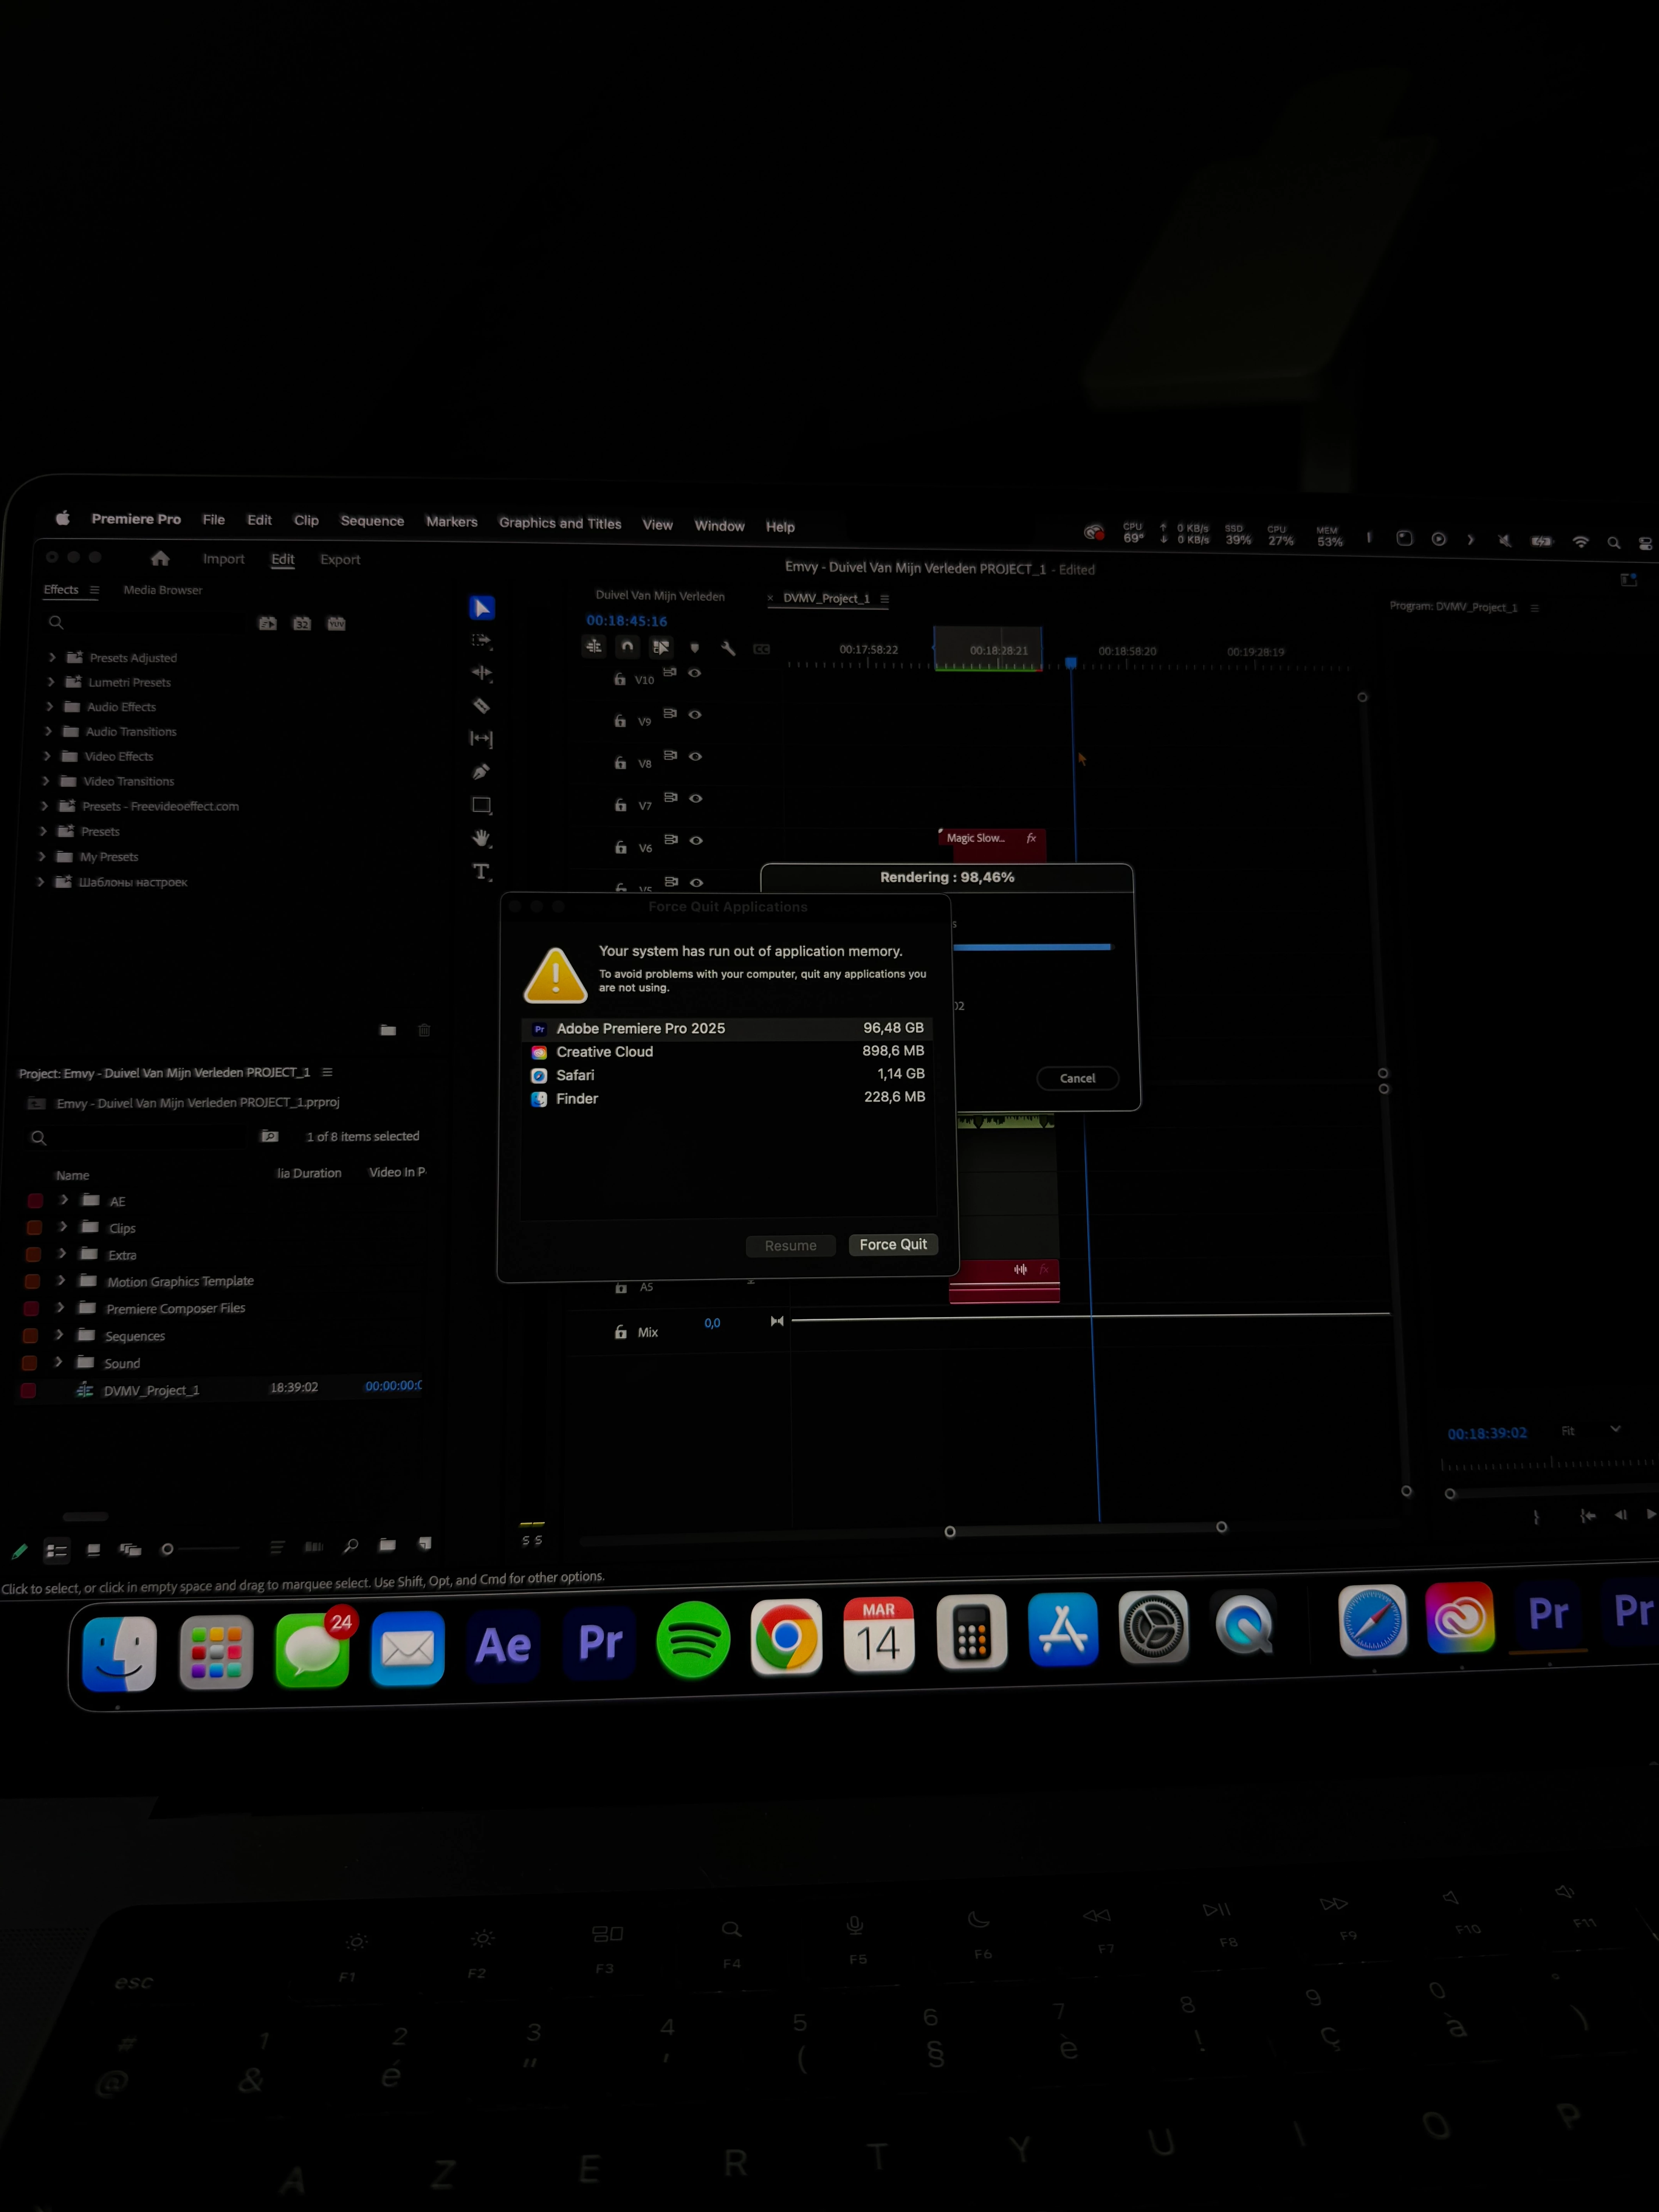Click New Item icon in Project panel
The height and width of the screenshot is (2212, 1659).
(x=425, y=1544)
